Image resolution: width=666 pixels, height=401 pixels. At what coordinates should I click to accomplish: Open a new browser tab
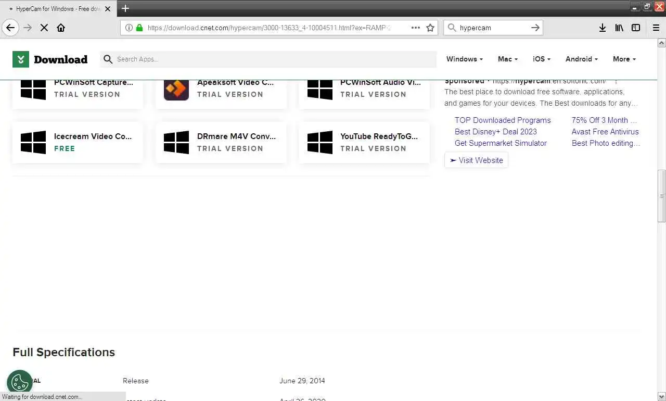click(125, 8)
